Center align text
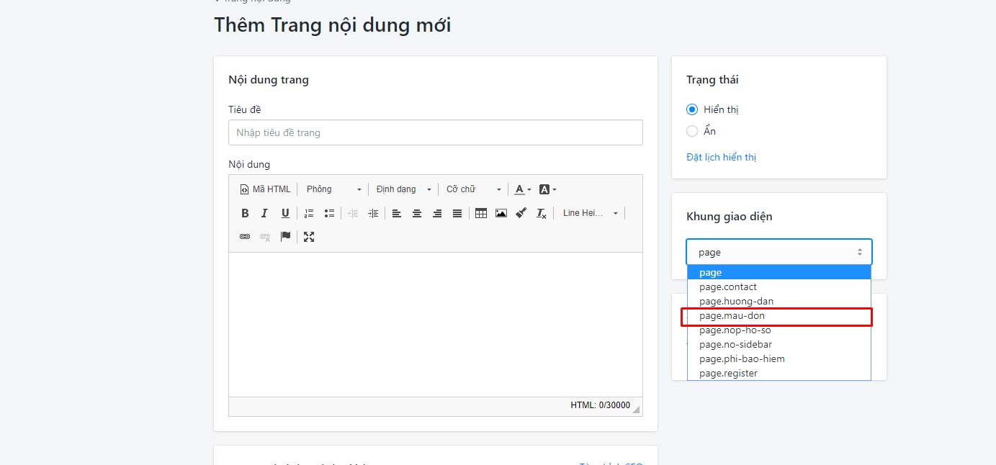Screen dimensions: 996x465 coord(416,213)
